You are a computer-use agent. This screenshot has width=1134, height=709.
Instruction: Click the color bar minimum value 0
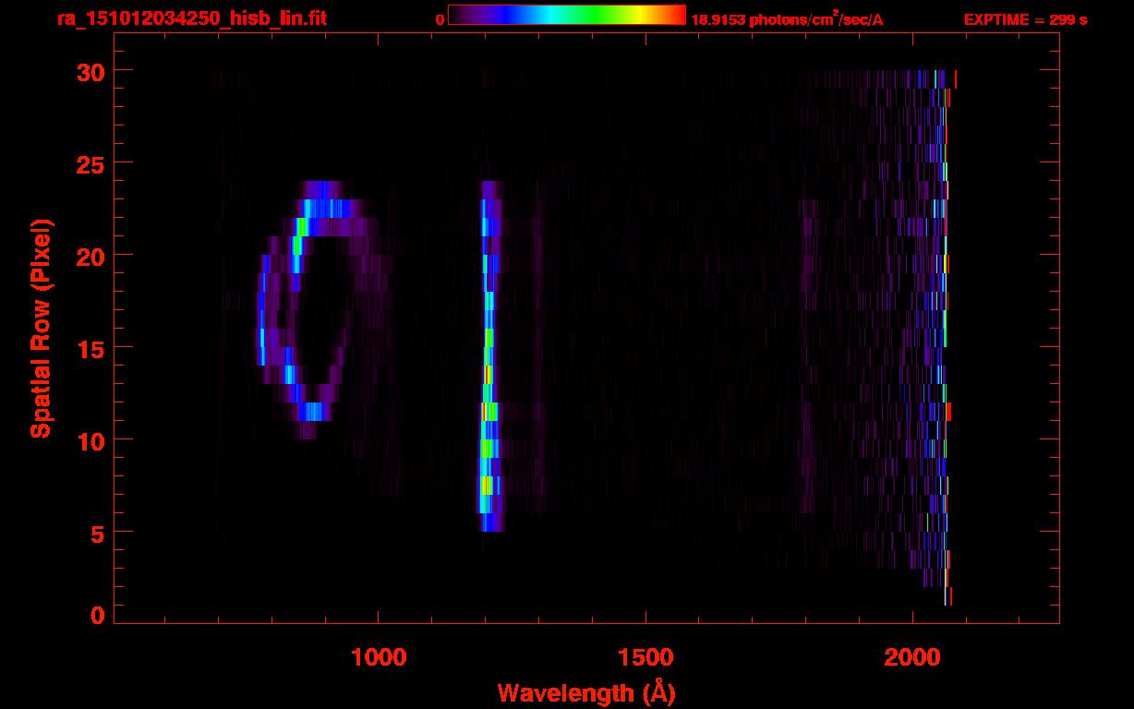[440, 19]
